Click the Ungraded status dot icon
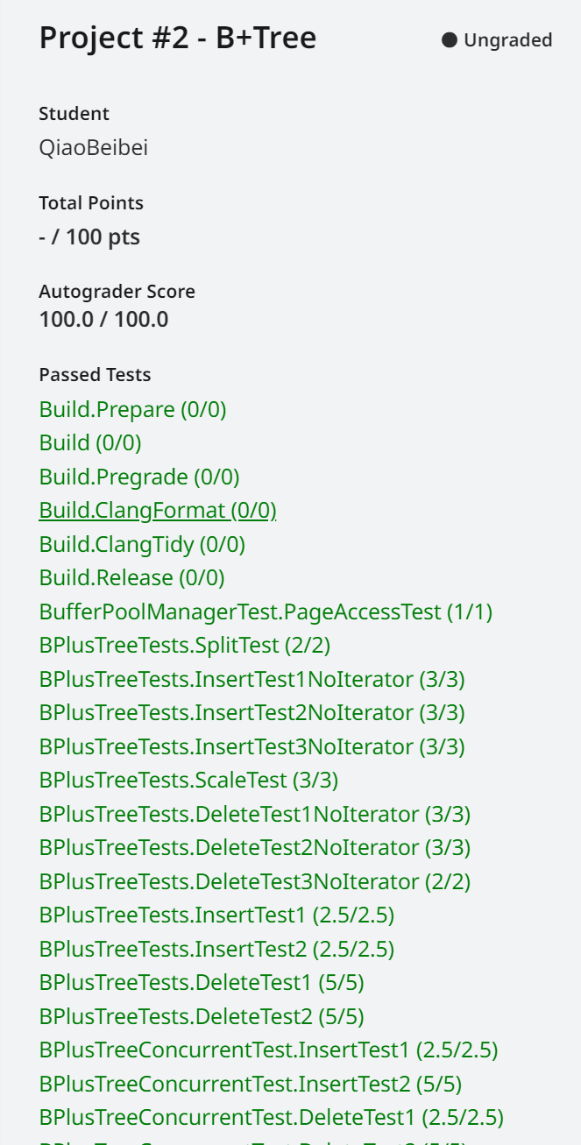The width and height of the screenshot is (581, 1145). (450, 39)
